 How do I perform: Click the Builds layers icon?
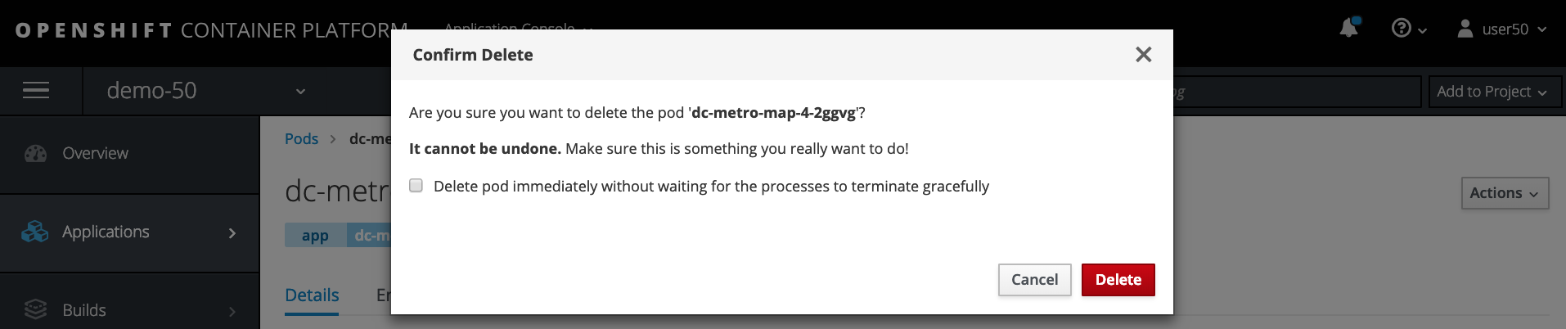(x=35, y=310)
